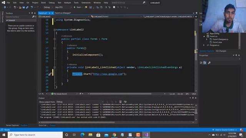Expand Program.cs node in Solution Explorer
This screenshot has height=138, width=246.
204,45
